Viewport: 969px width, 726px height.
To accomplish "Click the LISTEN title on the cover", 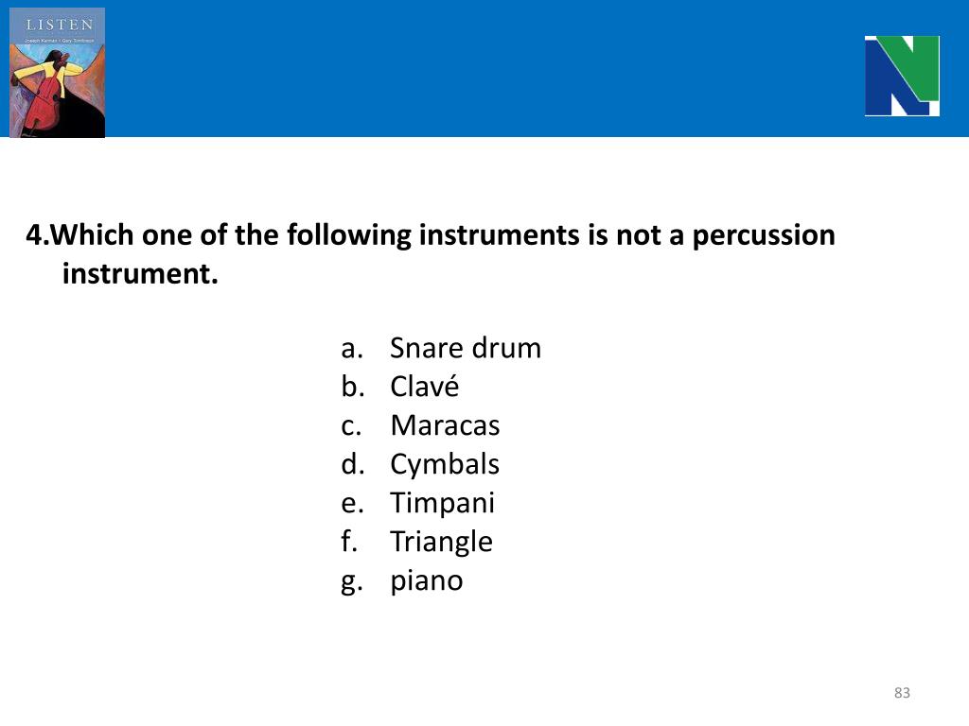I will coord(59,25).
